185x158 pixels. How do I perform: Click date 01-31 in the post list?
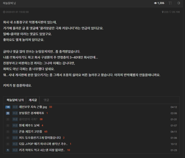(x=174, y=119)
